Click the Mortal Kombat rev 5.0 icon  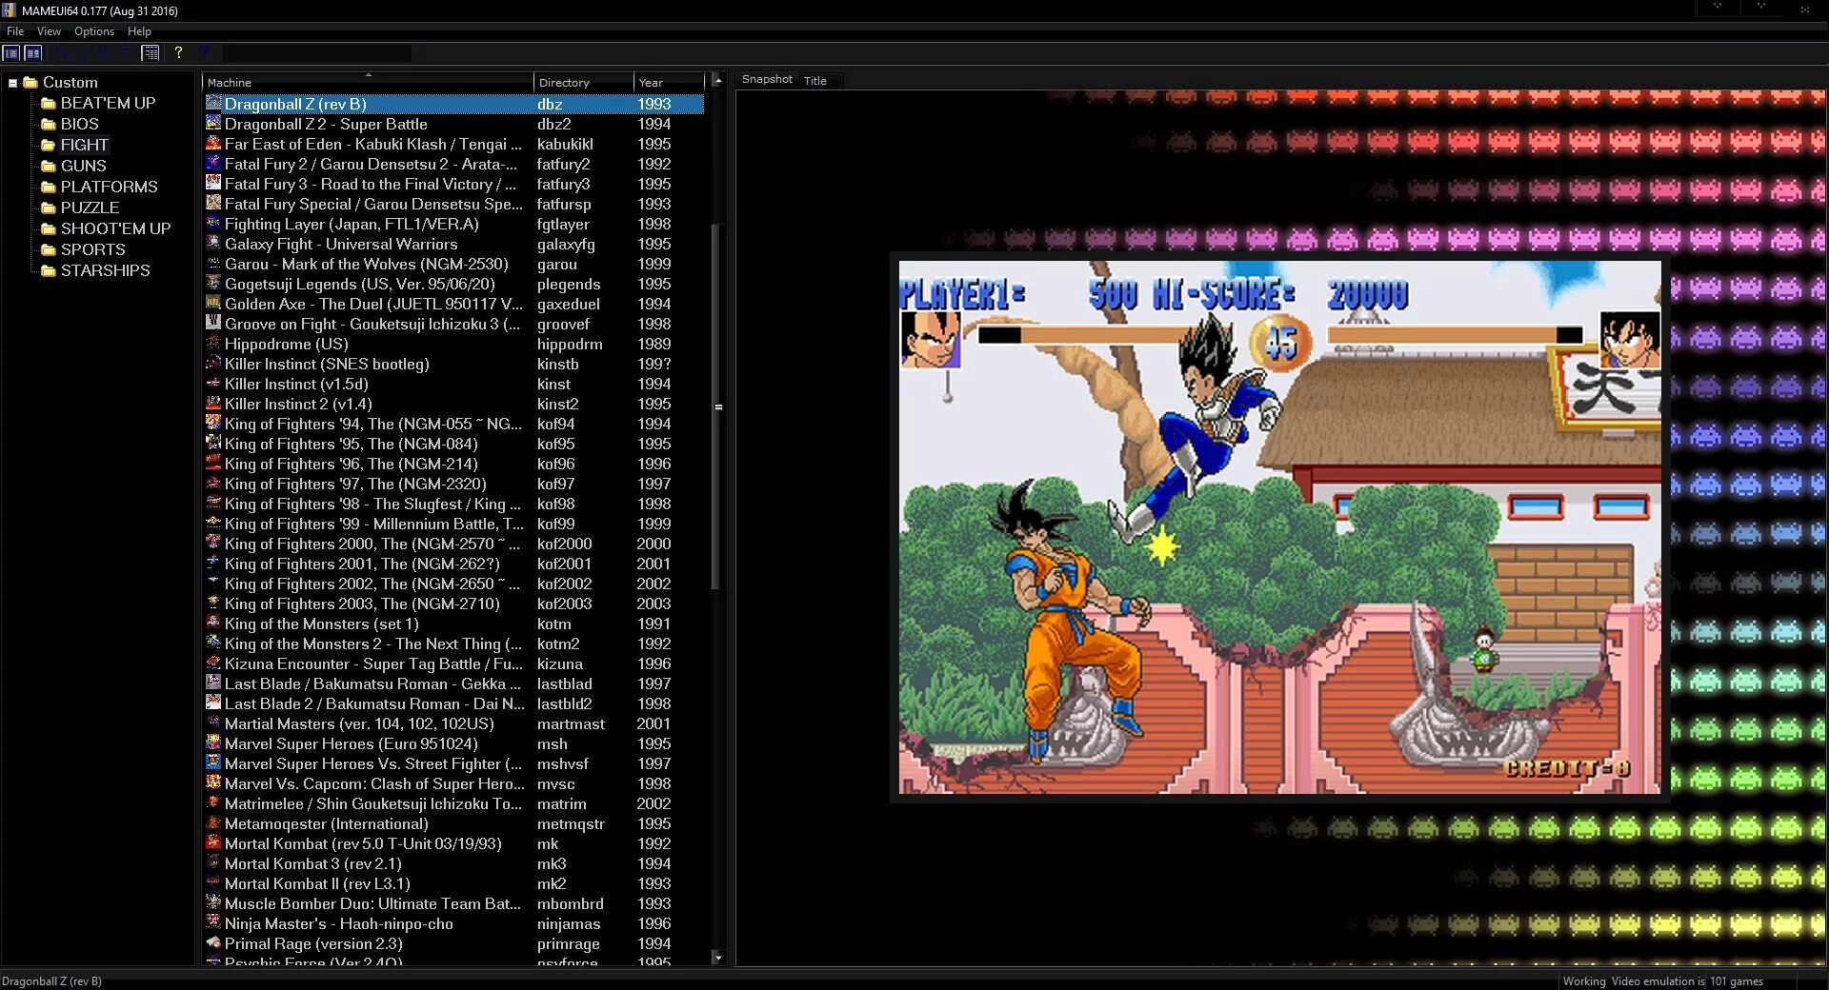213,843
